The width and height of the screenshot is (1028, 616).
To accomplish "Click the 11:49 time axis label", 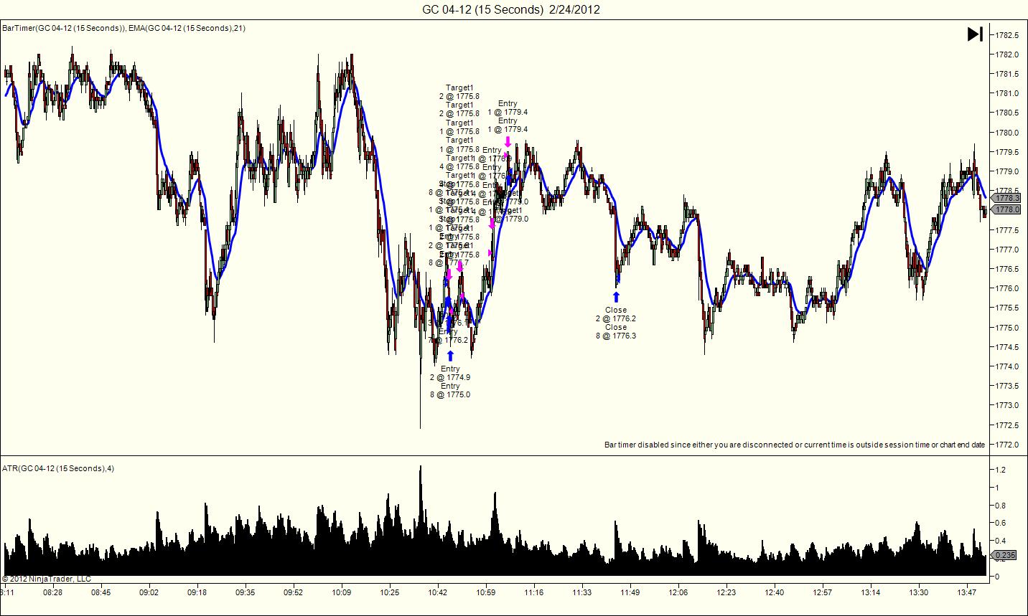I will [630, 593].
